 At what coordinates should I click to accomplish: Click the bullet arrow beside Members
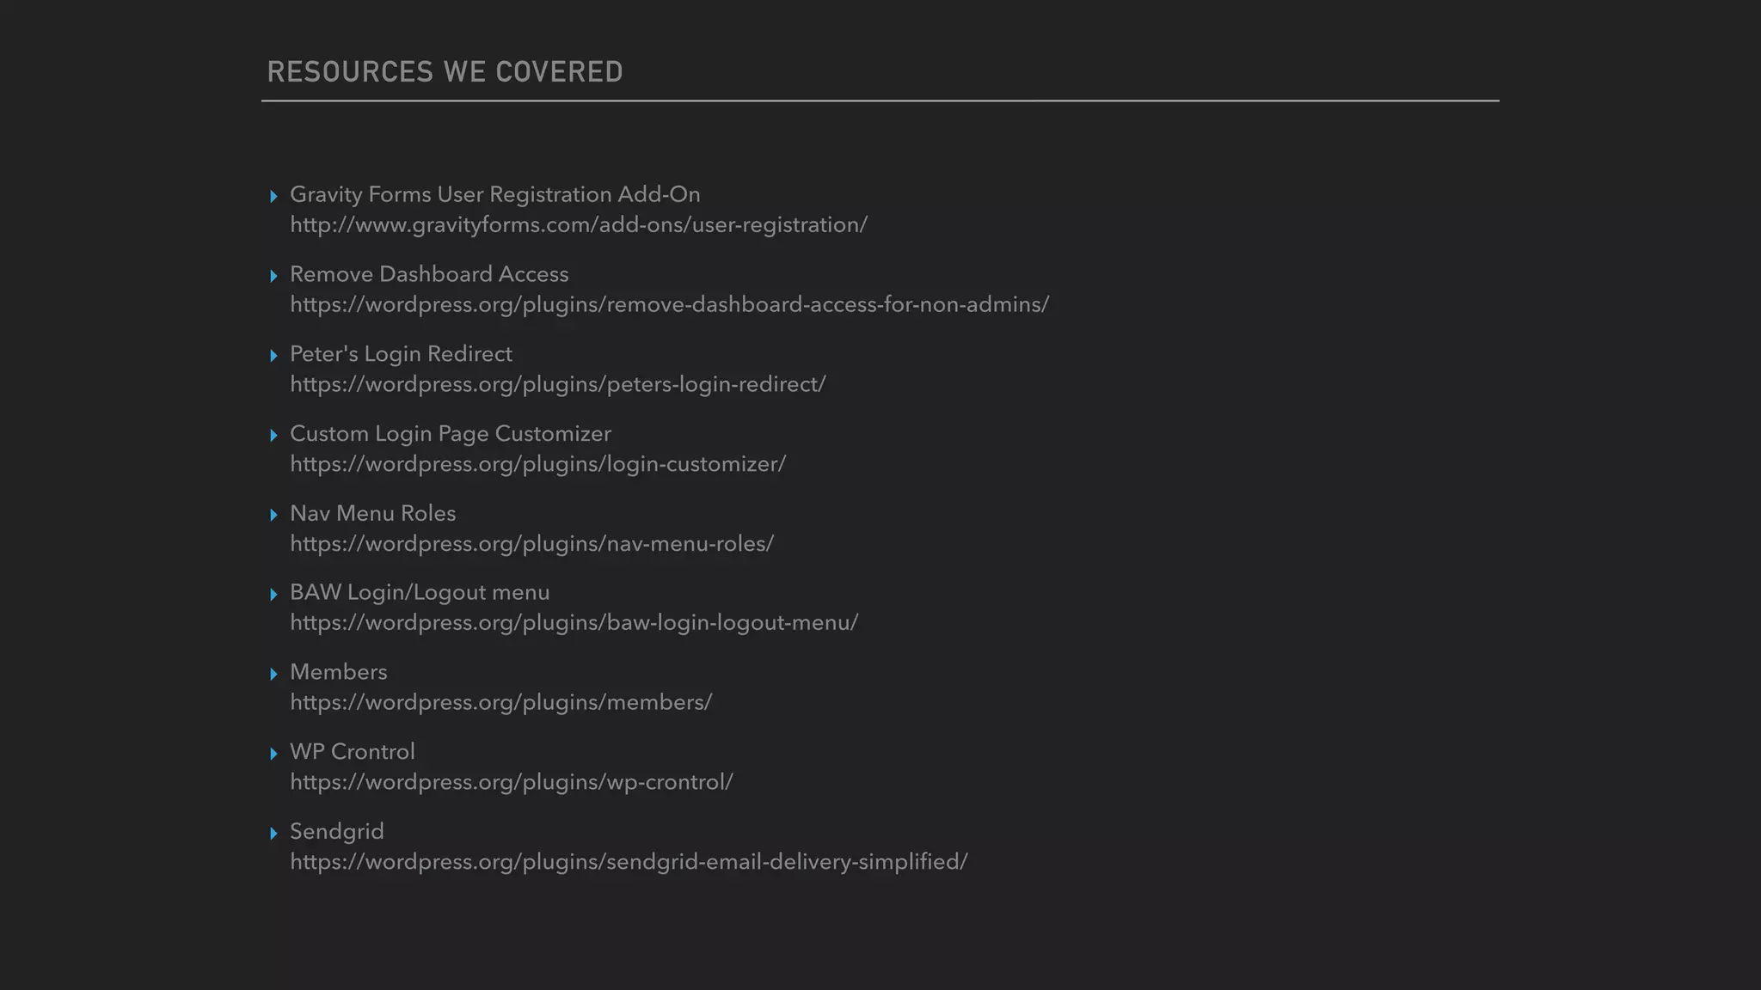pos(273,675)
